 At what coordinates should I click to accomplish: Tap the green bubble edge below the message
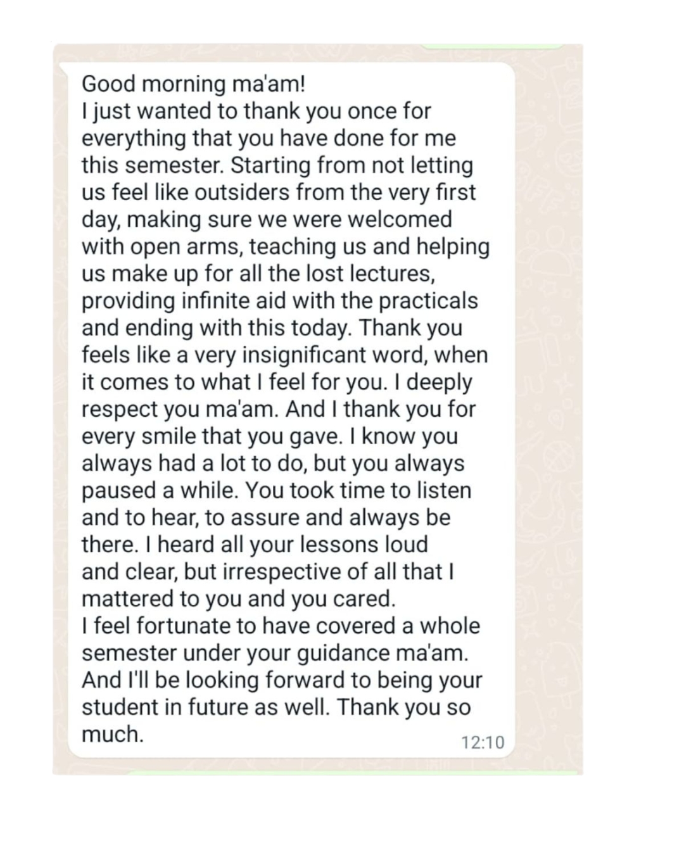tap(355, 773)
